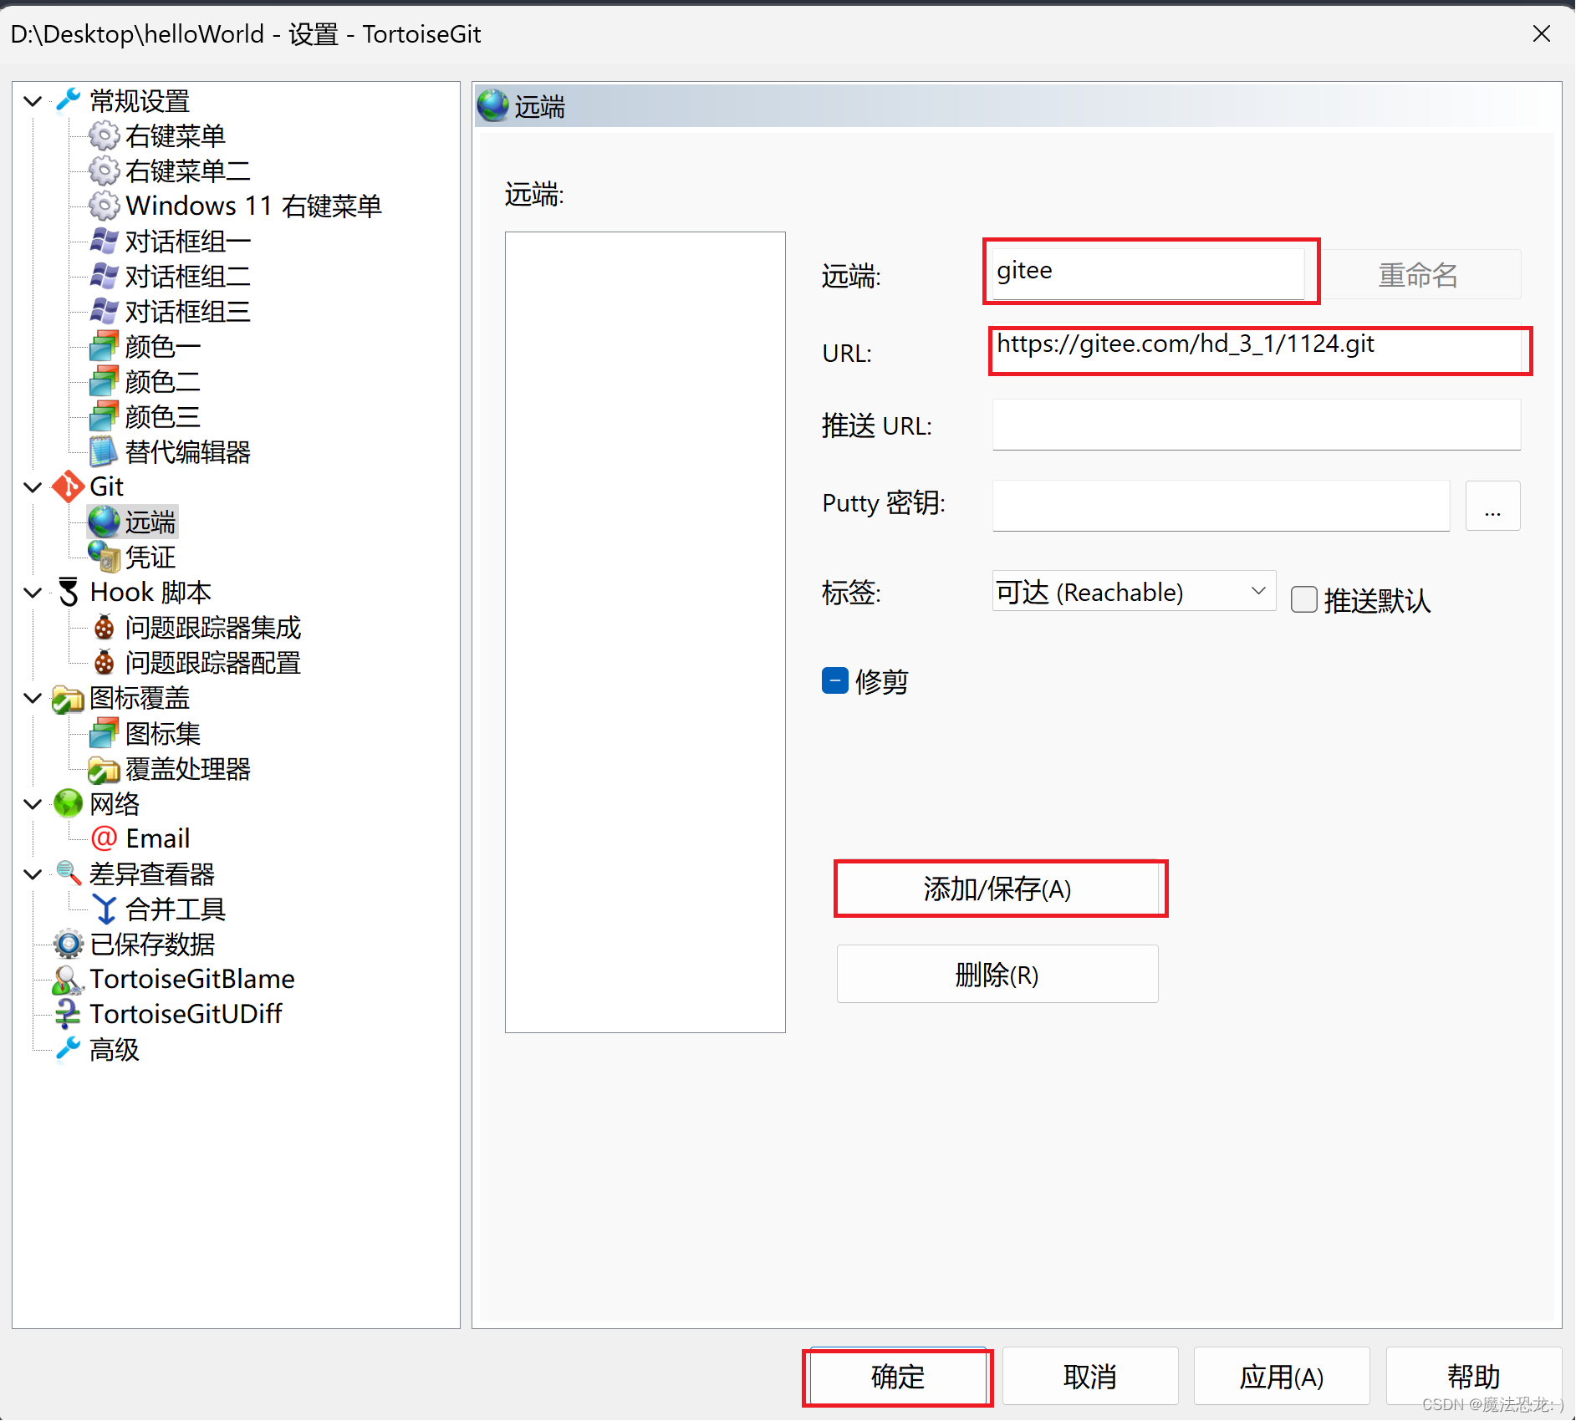
Task: Collapse the Hook 脚本 node
Action: tap(33, 593)
